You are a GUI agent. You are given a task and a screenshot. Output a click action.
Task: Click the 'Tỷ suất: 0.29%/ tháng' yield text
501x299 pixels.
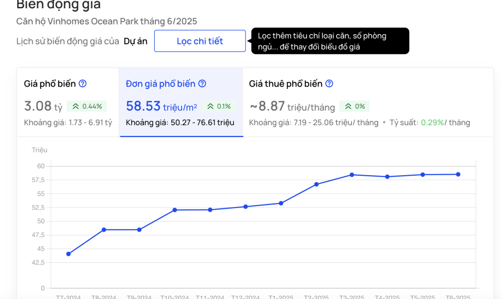[x=430, y=123]
